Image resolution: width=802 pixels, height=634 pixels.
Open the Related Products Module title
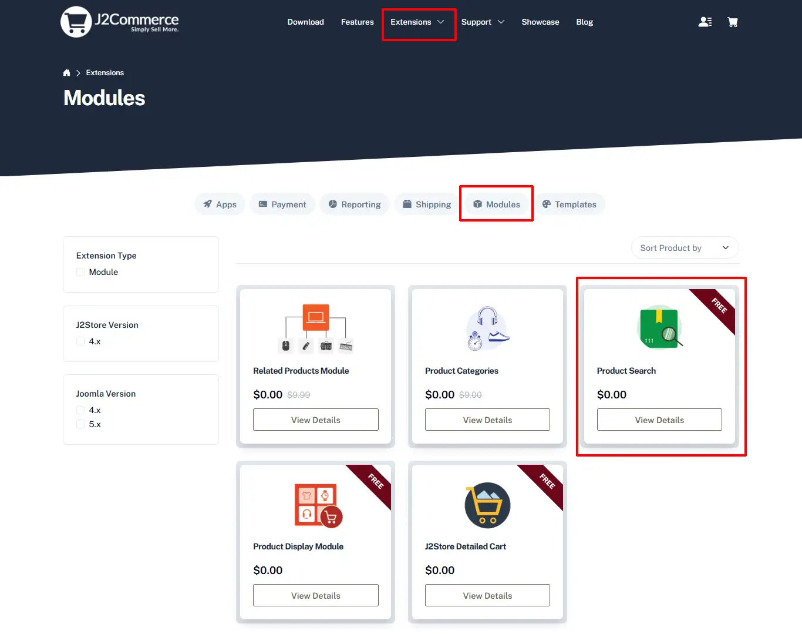coord(301,371)
